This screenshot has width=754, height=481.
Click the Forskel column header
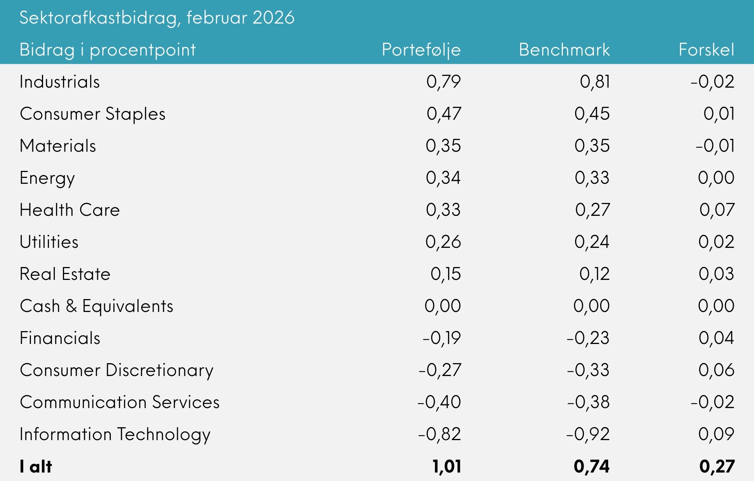tap(706, 50)
